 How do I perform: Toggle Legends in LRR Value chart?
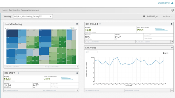(165, 53)
